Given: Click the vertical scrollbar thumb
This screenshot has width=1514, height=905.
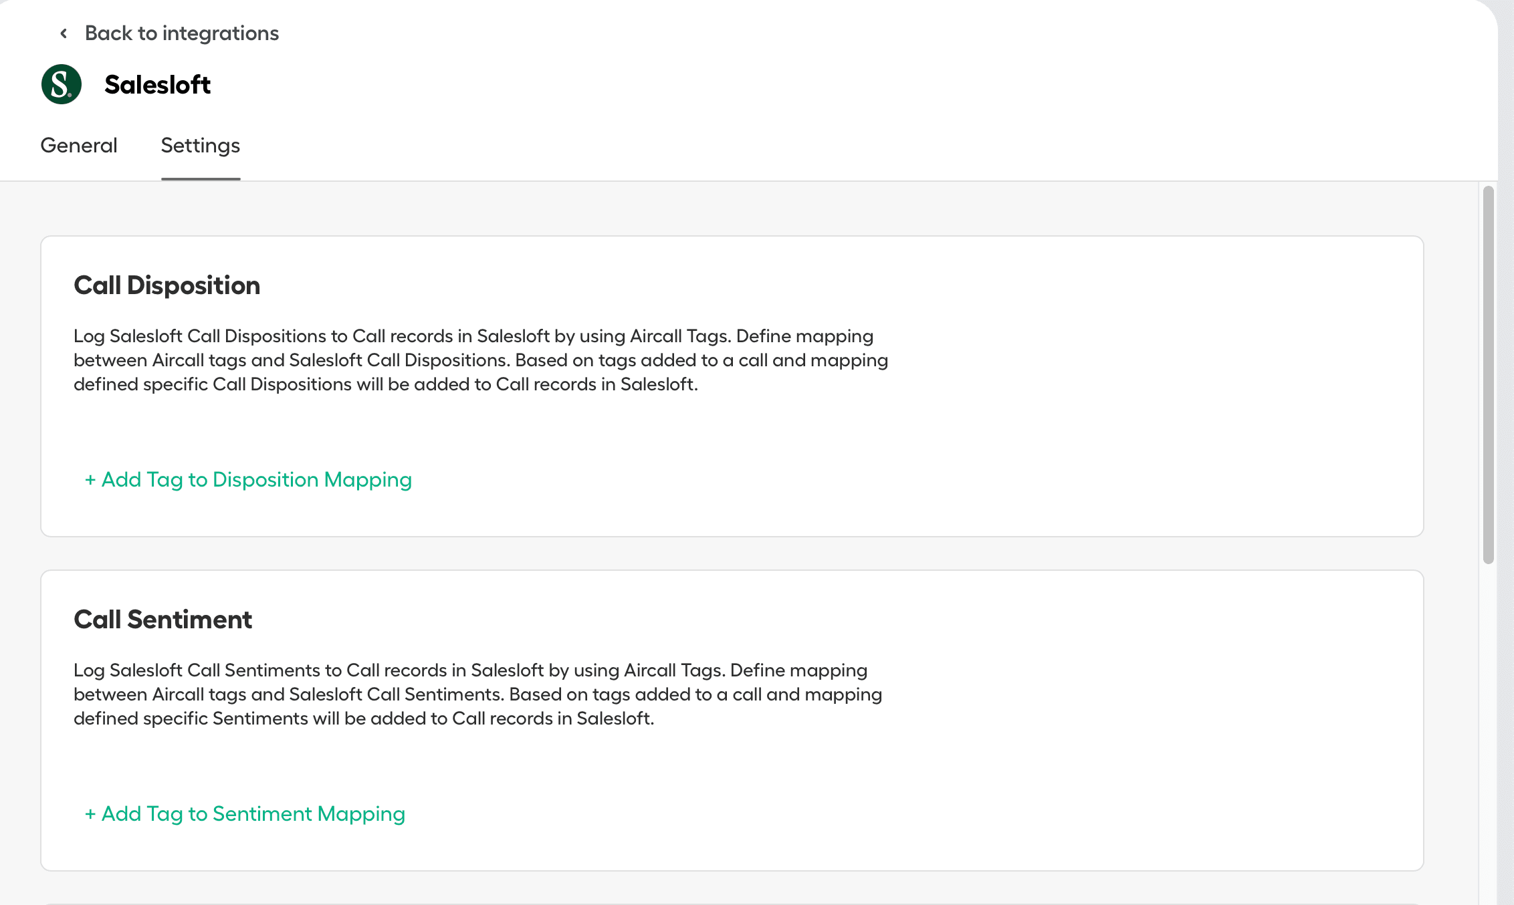Looking at the screenshot, I should pos(1488,374).
